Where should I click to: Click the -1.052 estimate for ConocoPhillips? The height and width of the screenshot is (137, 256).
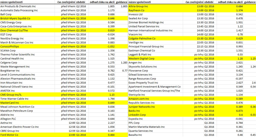point(111,46)
